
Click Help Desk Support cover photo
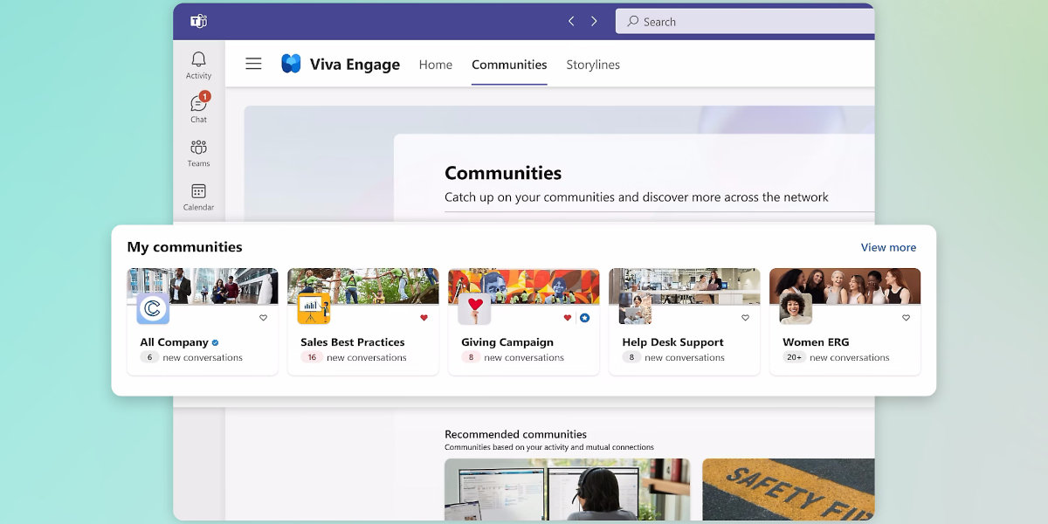(x=685, y=286)
